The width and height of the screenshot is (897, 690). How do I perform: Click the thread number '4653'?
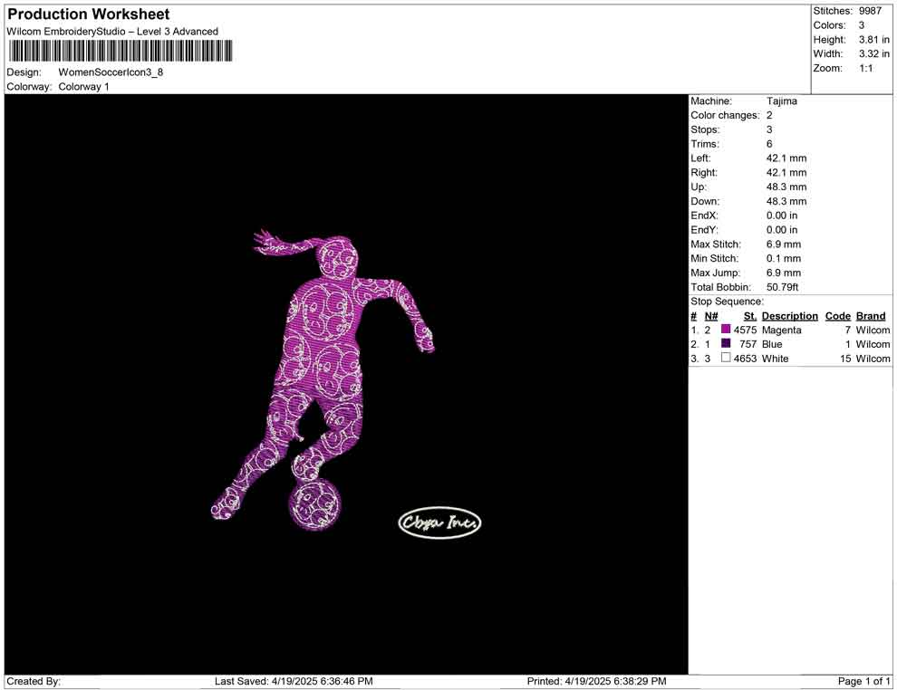click(x=746, y=359)
